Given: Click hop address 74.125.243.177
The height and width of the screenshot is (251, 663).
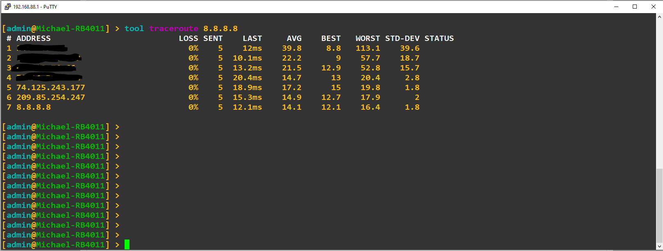Looking at the screenshot, I should [51, 88].
